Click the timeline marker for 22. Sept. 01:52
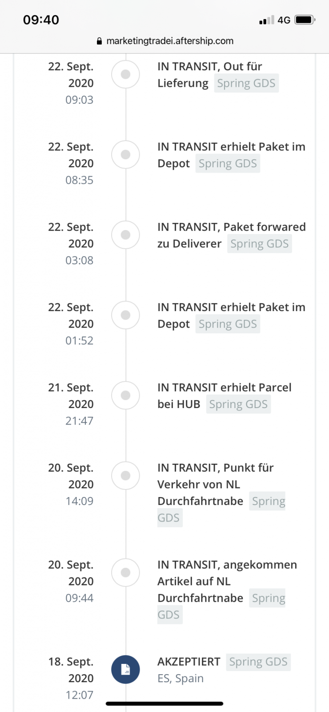The width and height of the screenshot is (329, 712). click(x=125, y=315)
